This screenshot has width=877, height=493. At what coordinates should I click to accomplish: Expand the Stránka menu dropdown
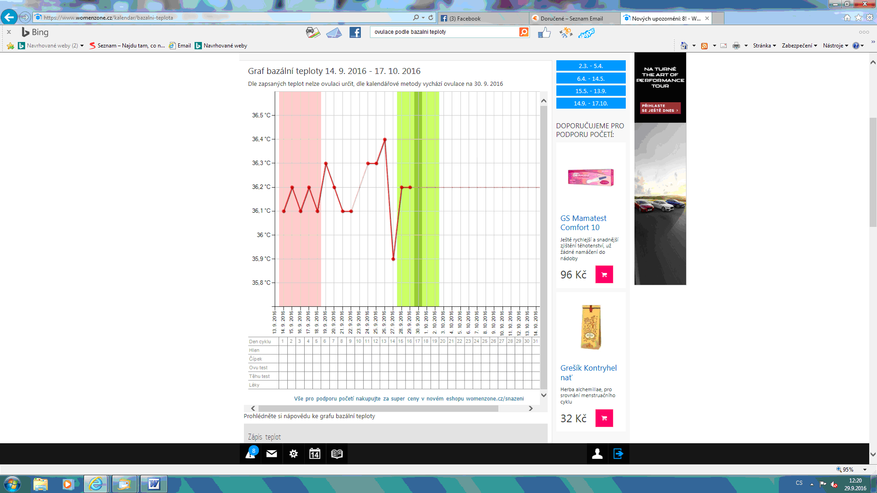(764, 46)
